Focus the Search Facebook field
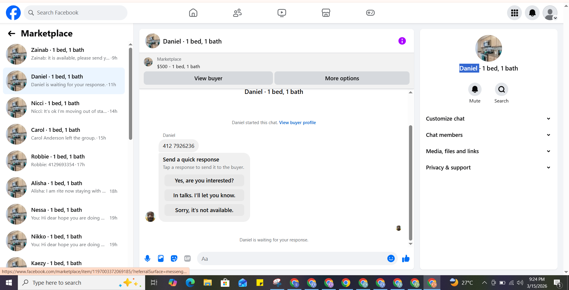This screenshot has height=290, width=569. pos(76,13)
